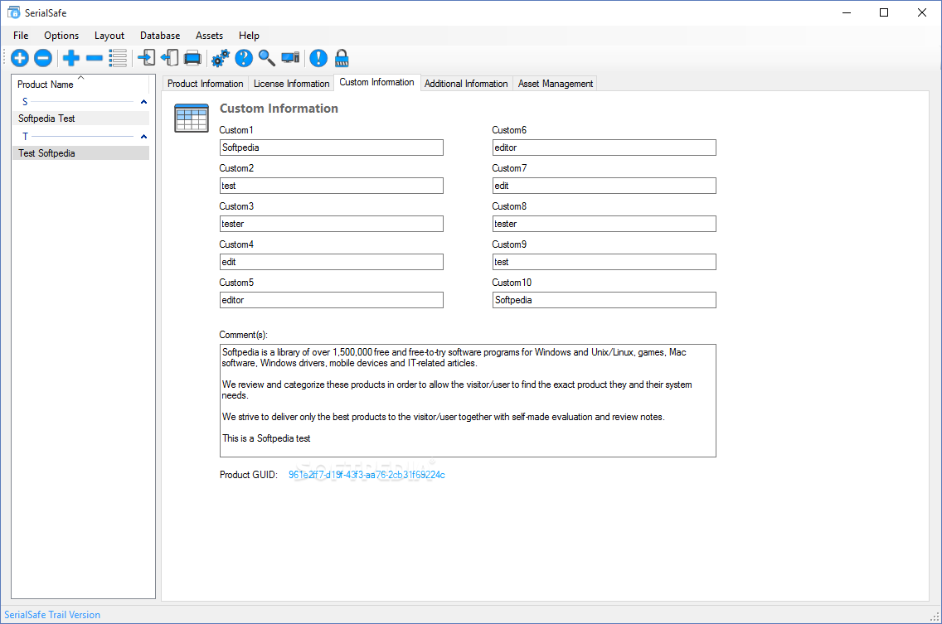Open the Layout menu

coord(109,36)
